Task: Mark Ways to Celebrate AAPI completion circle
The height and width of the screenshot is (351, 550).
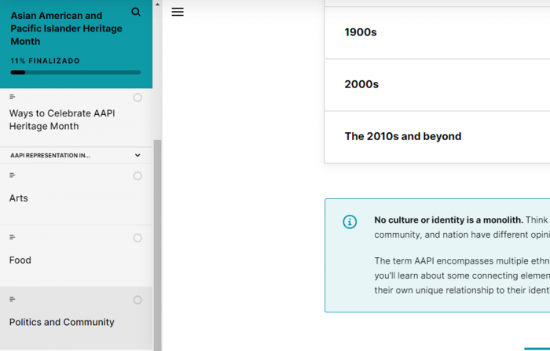Action: pyautogui.click(x=137, y=98)
